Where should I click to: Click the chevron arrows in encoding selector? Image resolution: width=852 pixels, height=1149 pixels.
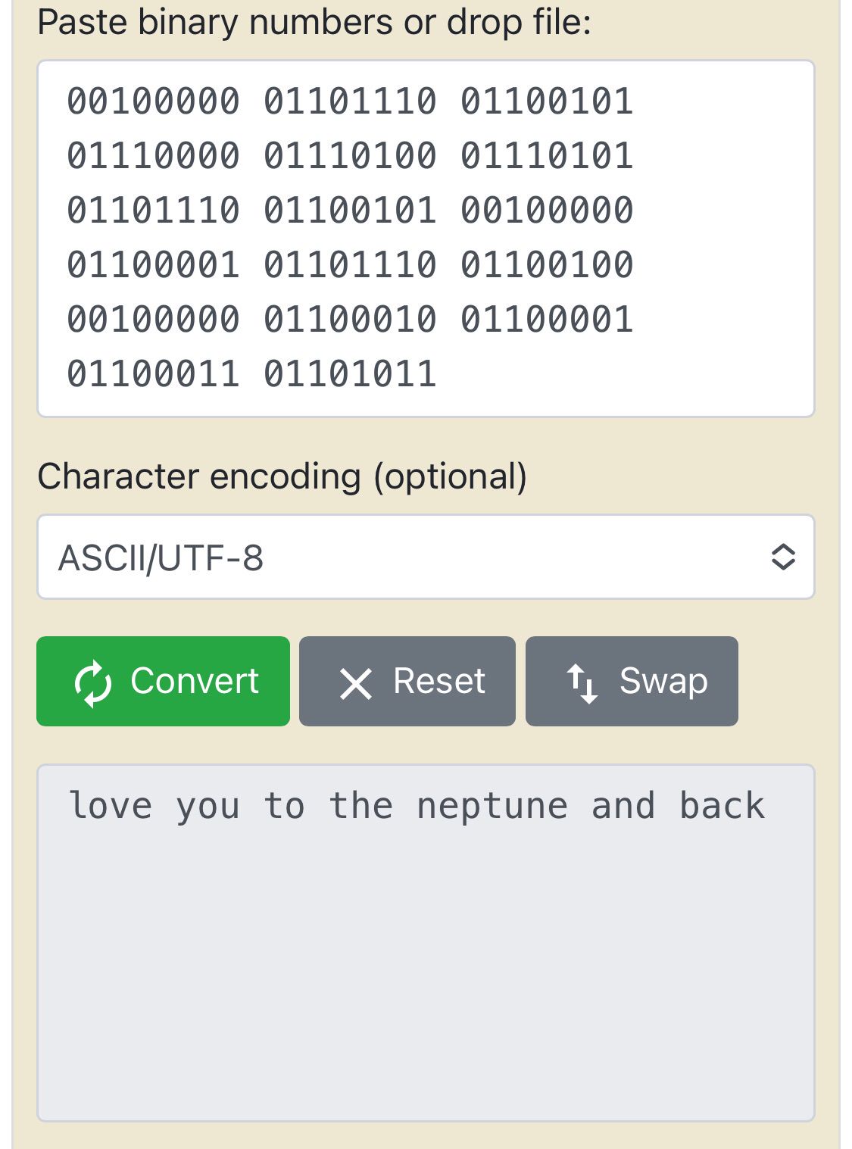(782, 557)
